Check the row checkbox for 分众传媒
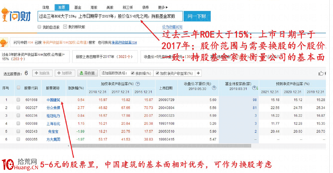Image resolution: width=333 pixels, height=173 pixels. coord(18,108)
